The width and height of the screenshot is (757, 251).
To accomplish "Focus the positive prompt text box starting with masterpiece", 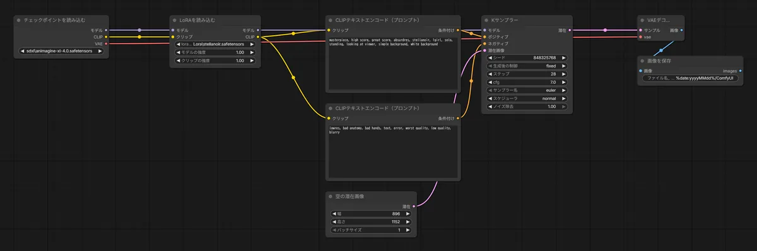I will click(392, 63).
